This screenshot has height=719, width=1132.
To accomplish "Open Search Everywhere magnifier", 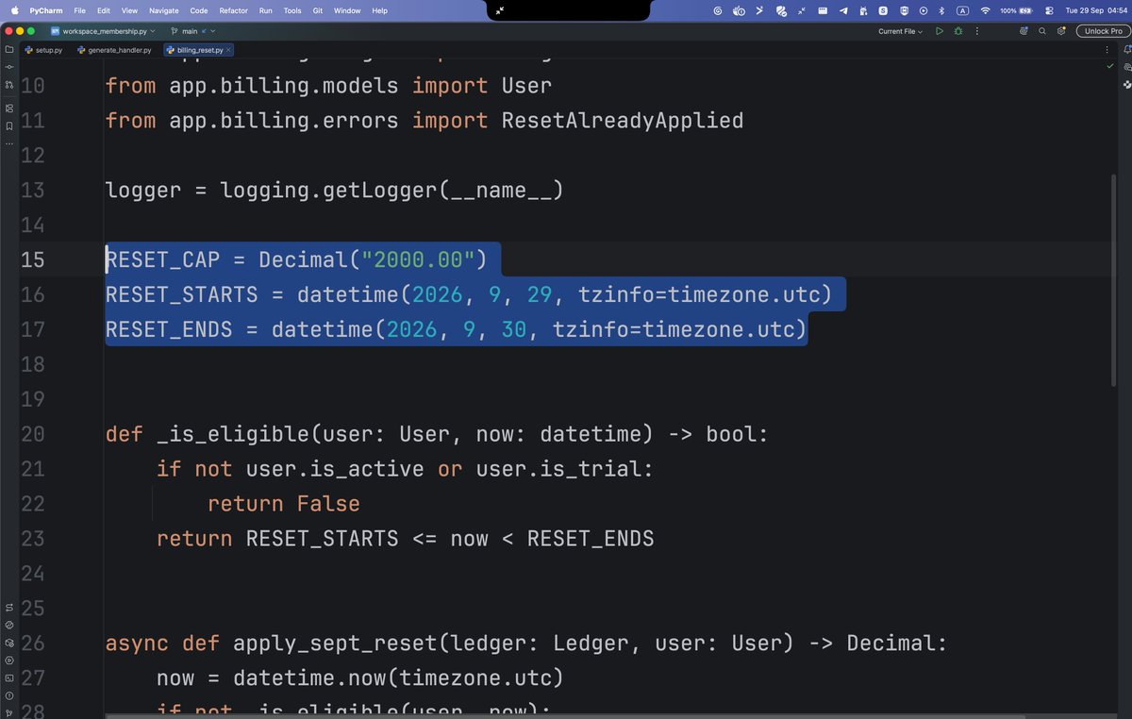I will coord(1042,31).
